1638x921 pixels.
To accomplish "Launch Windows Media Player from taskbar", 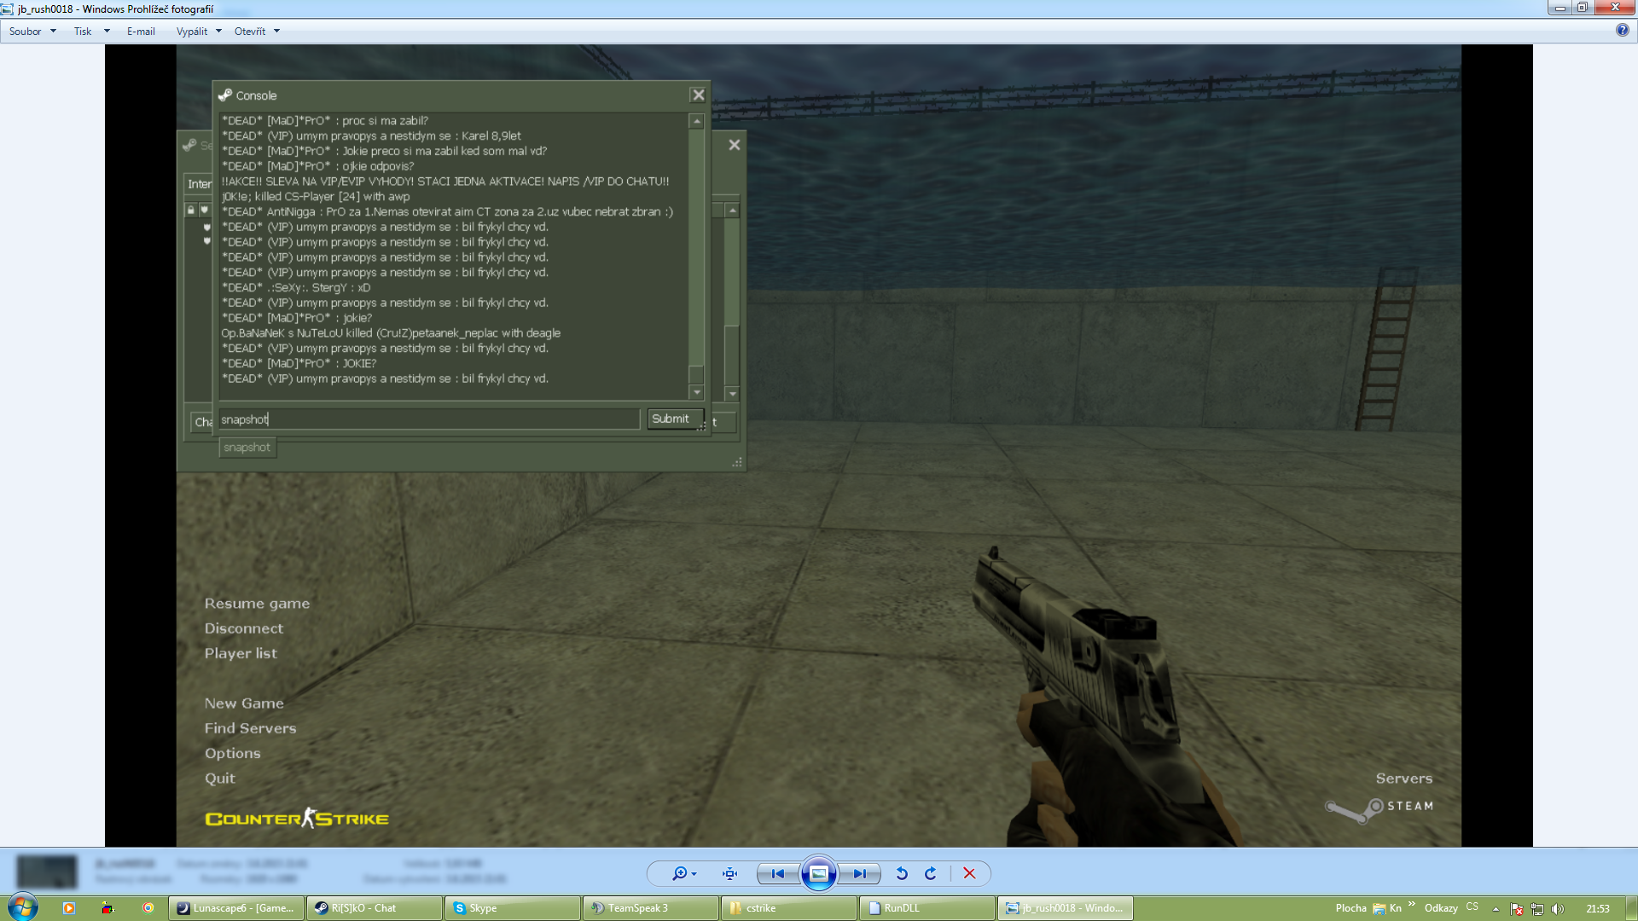I will pos(69,908).
